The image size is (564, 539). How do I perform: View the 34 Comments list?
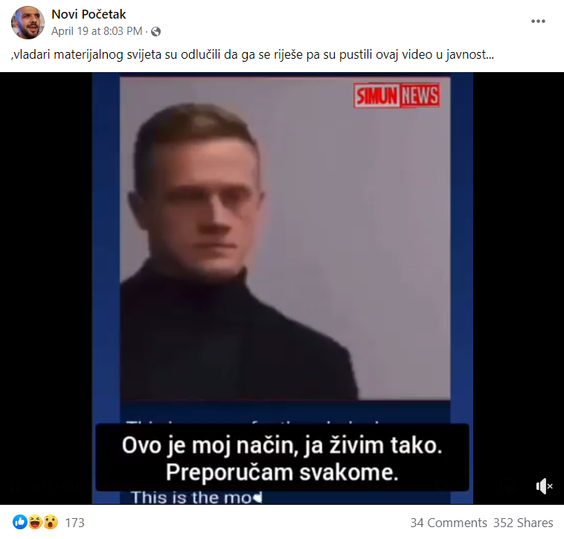coord(449,523)
